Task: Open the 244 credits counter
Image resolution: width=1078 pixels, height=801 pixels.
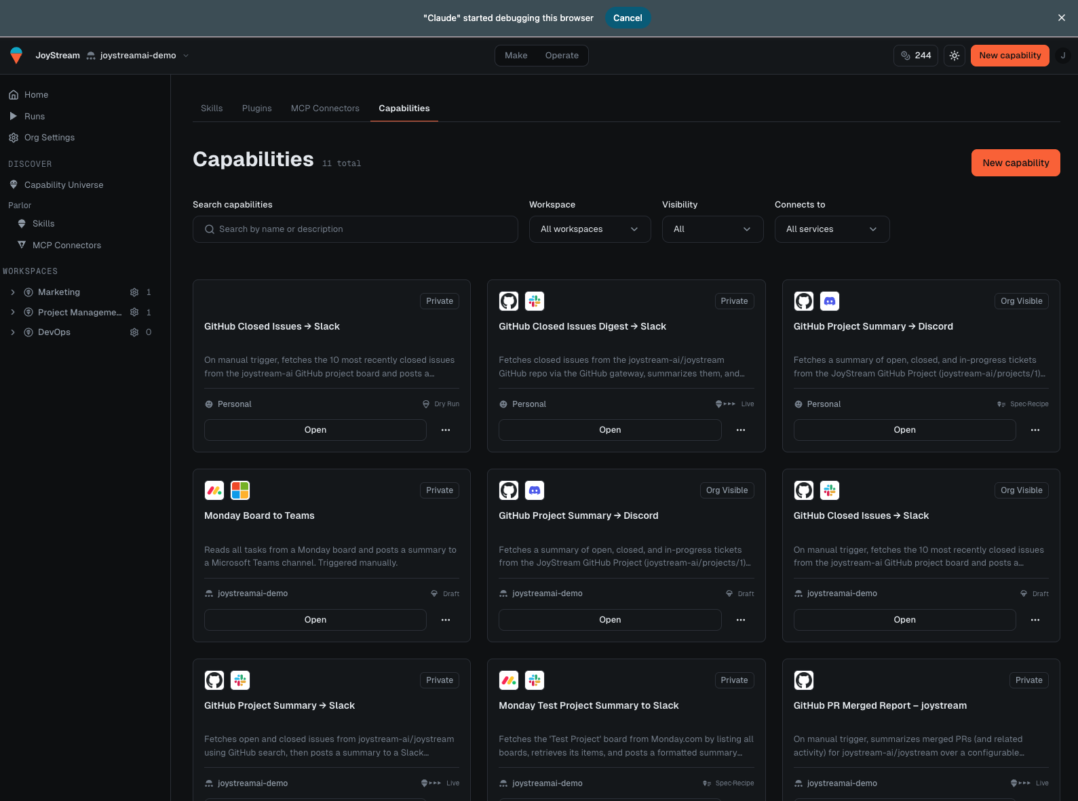Action: click(x=916, y=56)
